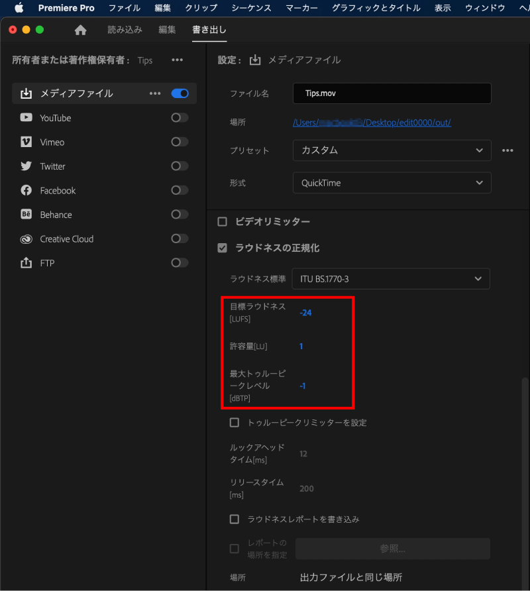Open the シーケンス menu
530x591 pixels.
click(x=251, y=8)
